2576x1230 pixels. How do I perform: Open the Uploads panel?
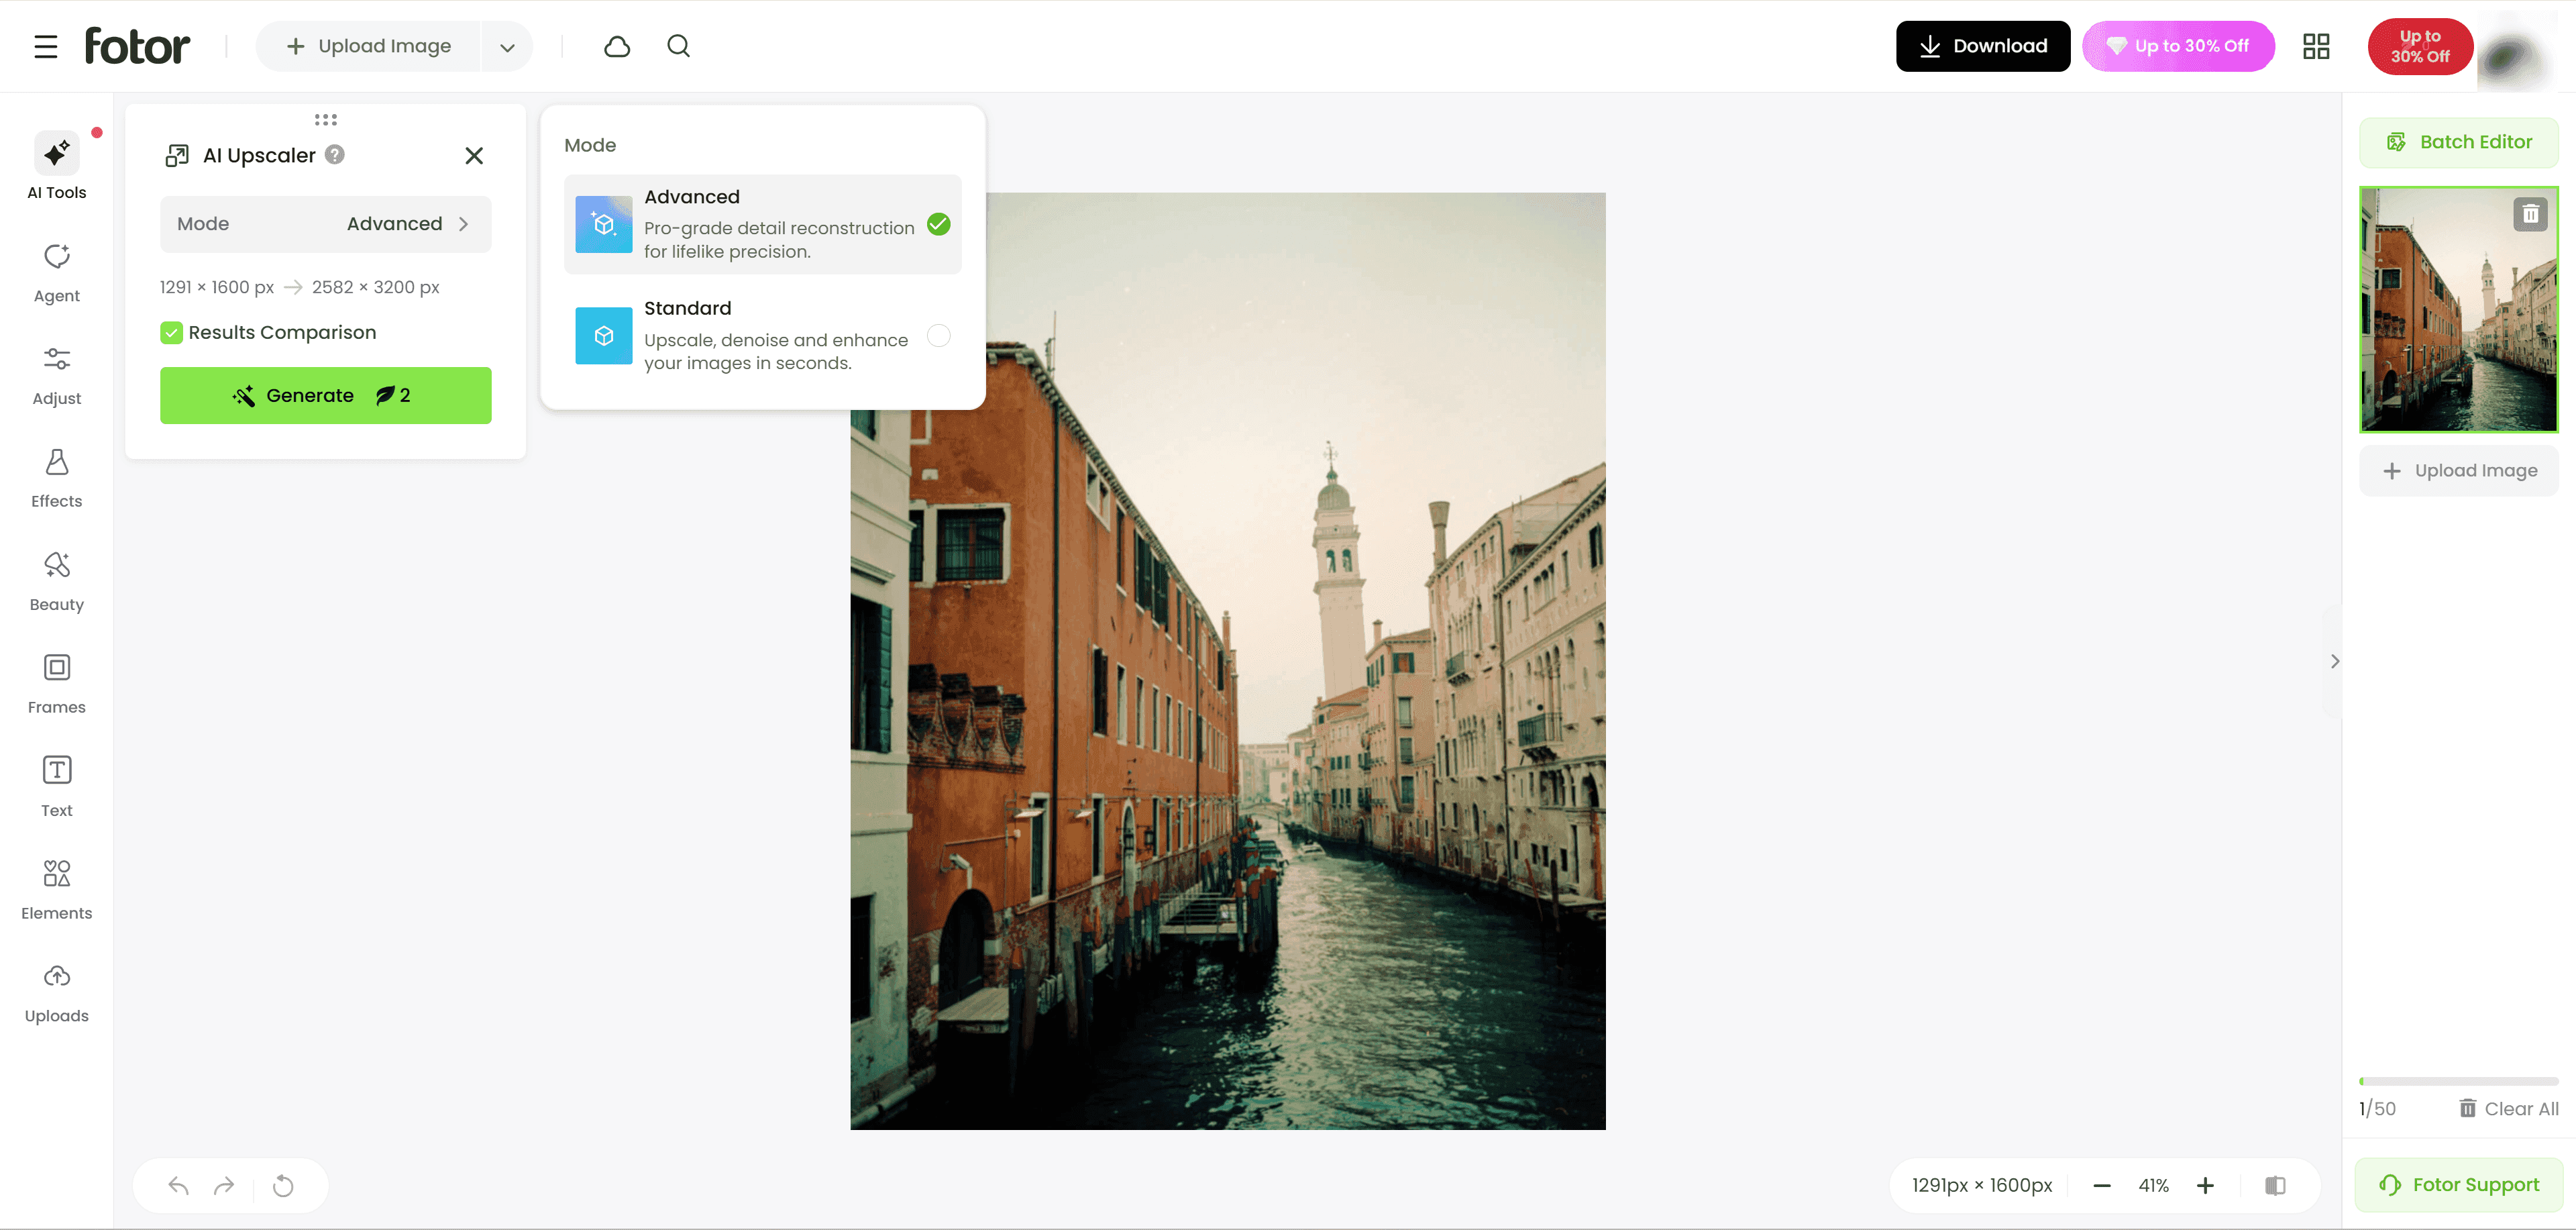click(x=57, y=994)
